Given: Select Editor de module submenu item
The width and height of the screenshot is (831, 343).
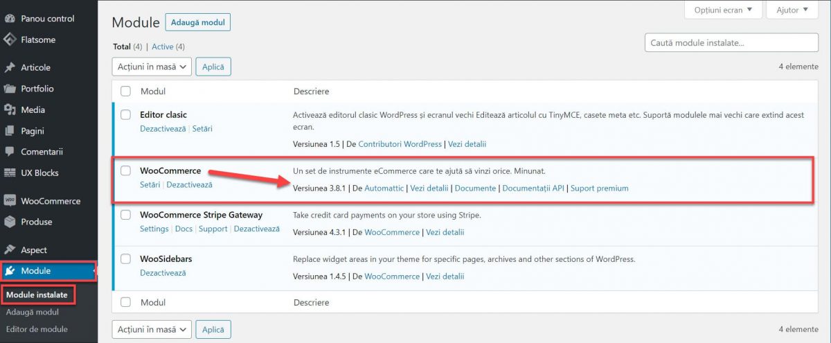Looking at the screenshot, I should coord(37,329).
